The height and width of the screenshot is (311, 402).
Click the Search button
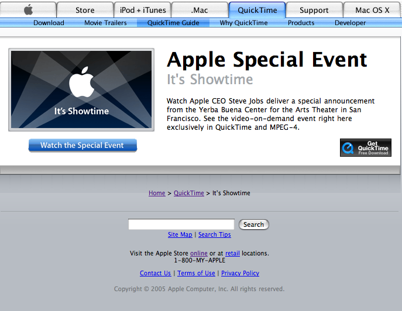[253, 224]
